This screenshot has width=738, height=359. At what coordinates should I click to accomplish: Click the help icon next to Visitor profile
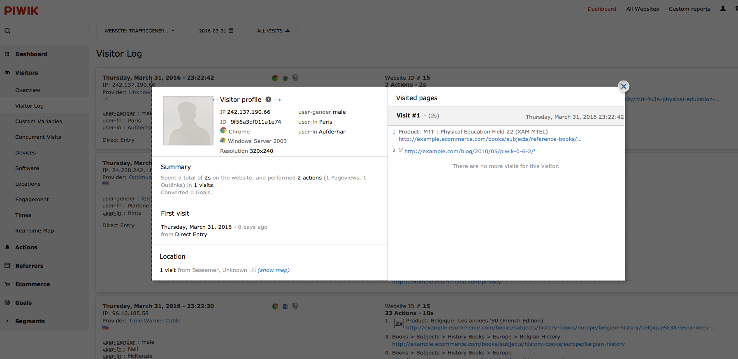tap(268, 99)
